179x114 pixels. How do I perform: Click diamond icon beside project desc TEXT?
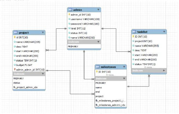pos(15,47)
